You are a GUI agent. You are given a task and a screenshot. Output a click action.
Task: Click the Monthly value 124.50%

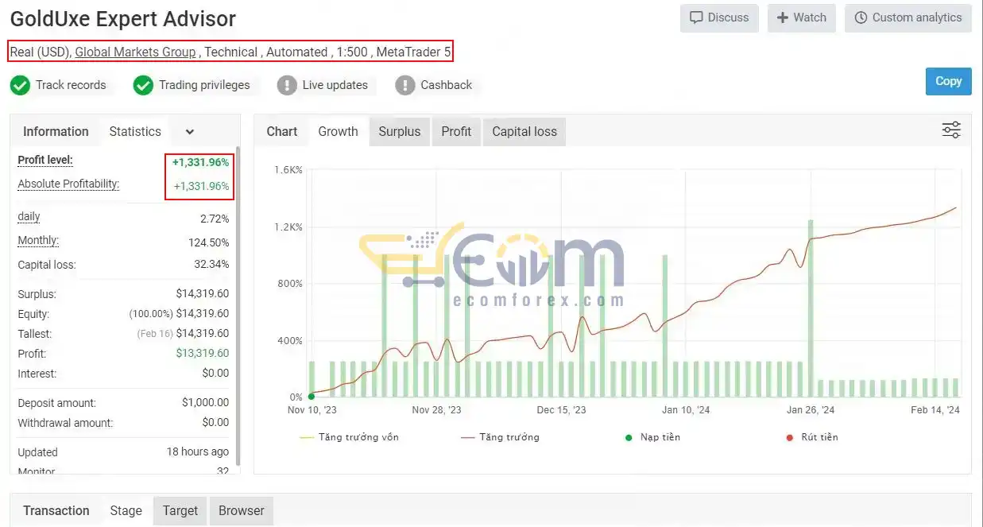tap(211, 242)
